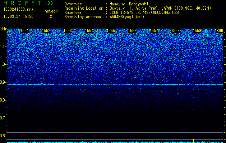Click the 1555 time label

pos(111,31)
